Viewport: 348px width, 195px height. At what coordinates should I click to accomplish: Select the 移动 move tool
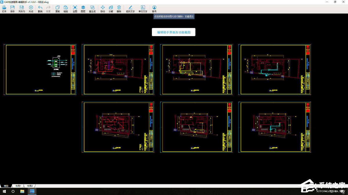click(x=103, y=9)
